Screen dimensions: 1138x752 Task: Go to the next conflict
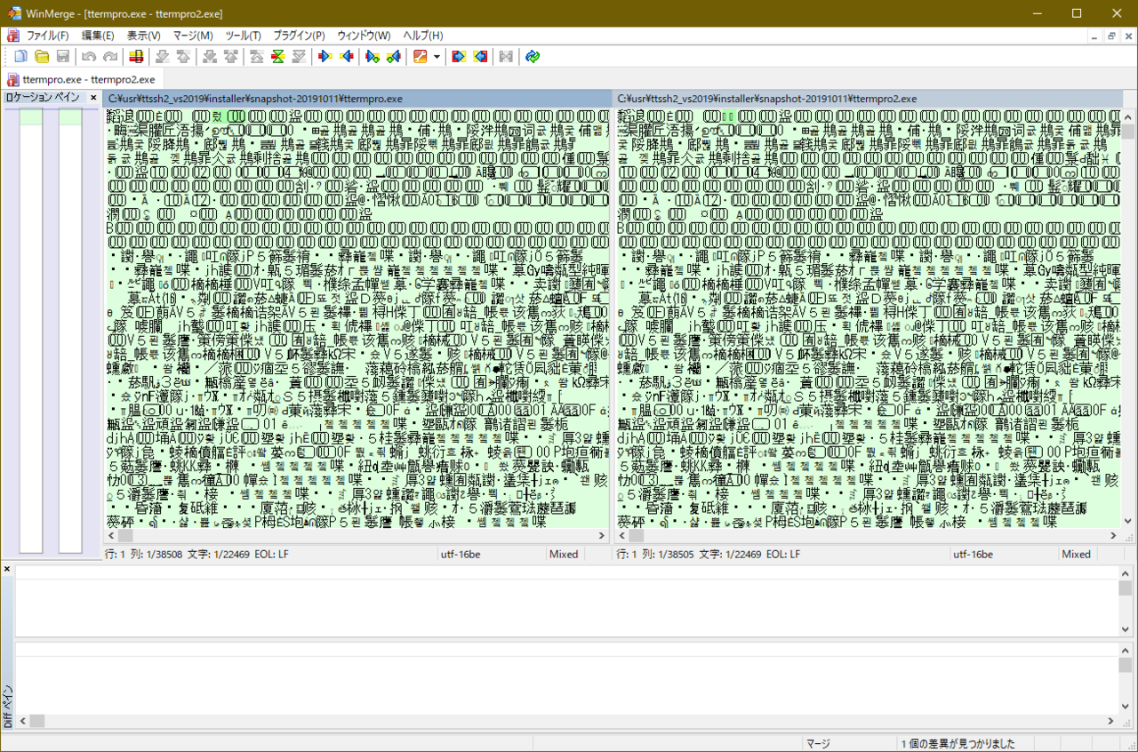pos(209,57)
